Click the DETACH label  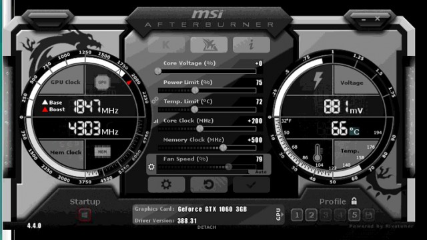[x=207, y=227]
